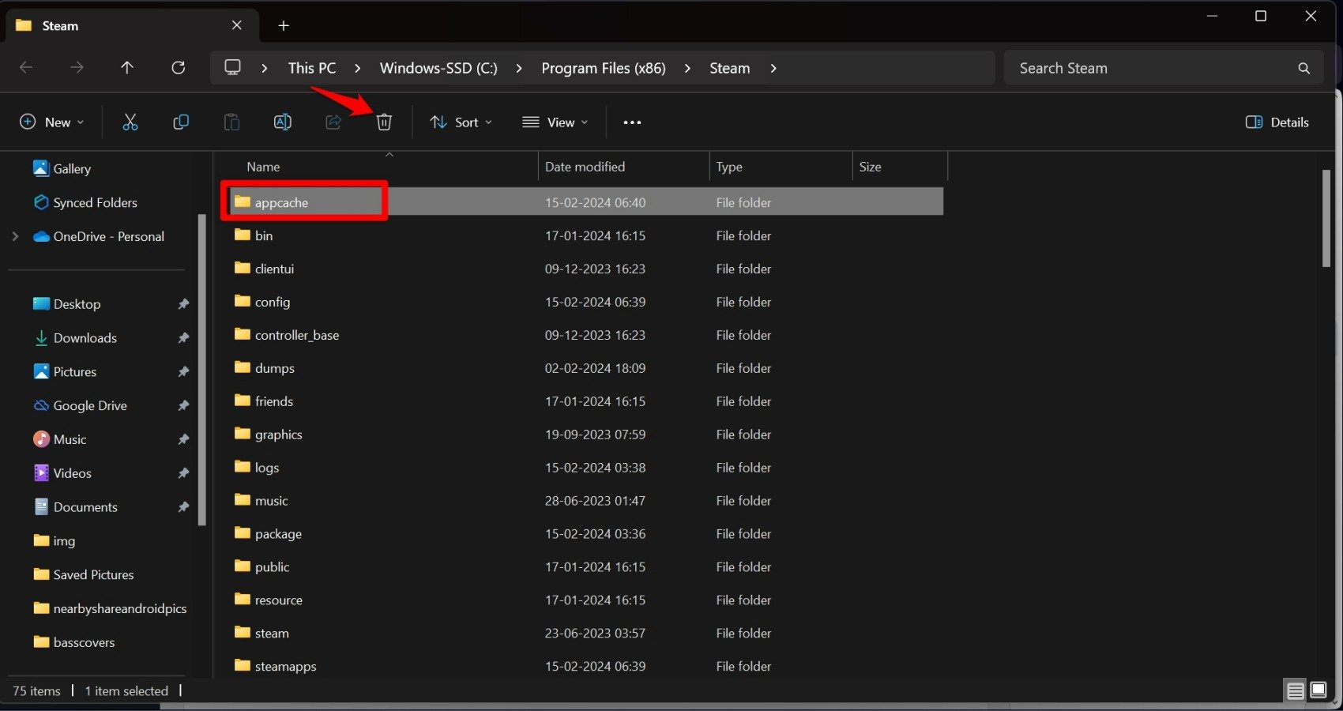Click Program Files (x86) in the address bar
This screenshot has width=1343, height=711.
click(604, 69)
